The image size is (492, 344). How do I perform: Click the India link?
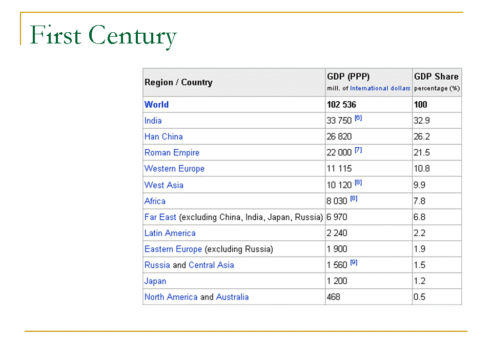tap(153, 121)
